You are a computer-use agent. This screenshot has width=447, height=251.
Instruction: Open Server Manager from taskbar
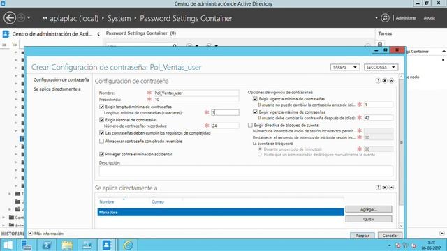pyautogui.click(x=27, y=245)
